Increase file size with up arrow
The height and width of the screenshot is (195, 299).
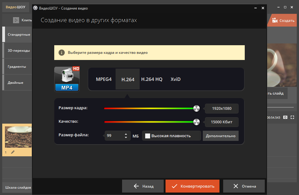pos(126,134)
